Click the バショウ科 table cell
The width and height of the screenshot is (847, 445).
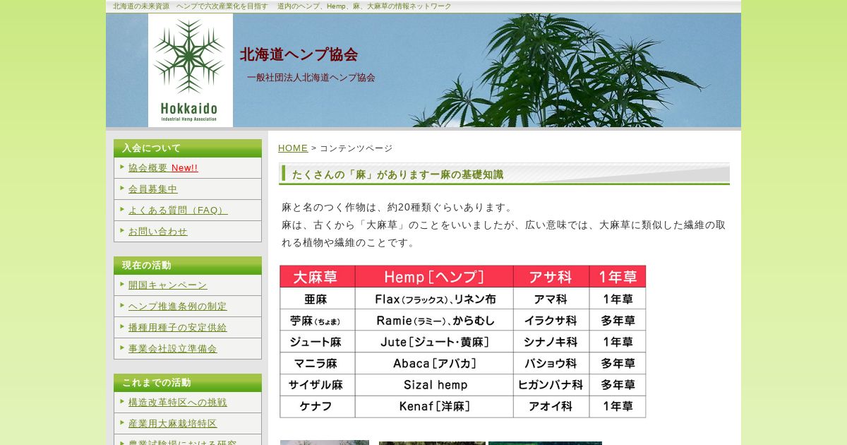coord(551,364)
